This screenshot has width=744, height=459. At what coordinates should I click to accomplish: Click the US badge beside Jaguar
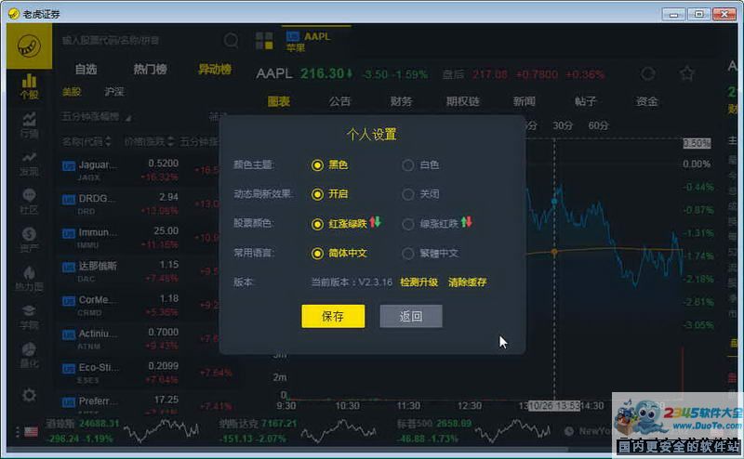69,166
